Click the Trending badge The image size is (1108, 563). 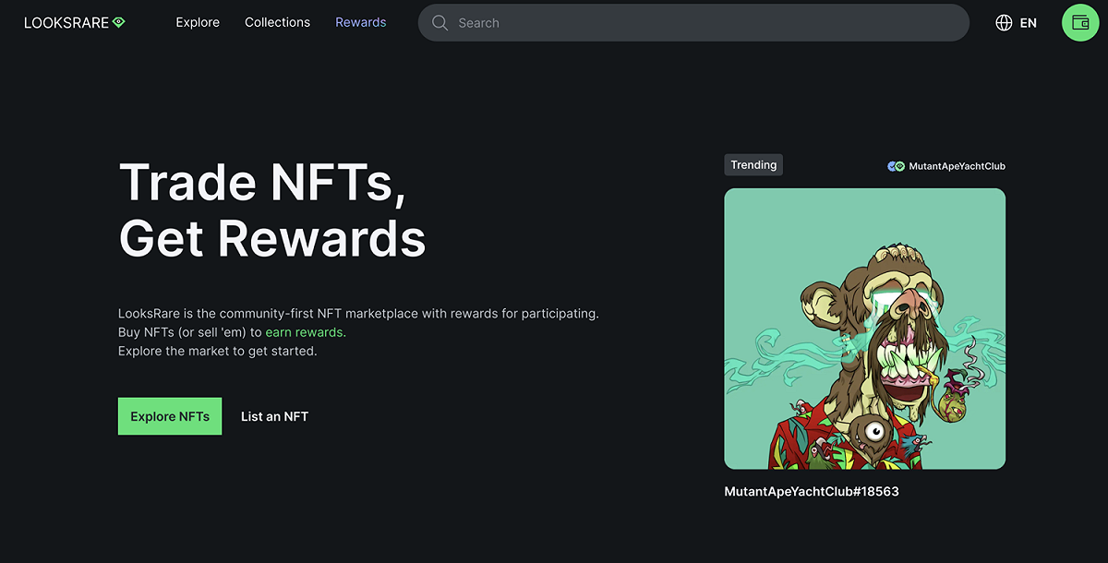pos(753,165)
